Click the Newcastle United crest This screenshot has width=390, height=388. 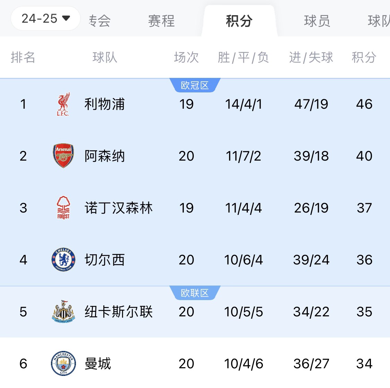pos(63,312)
